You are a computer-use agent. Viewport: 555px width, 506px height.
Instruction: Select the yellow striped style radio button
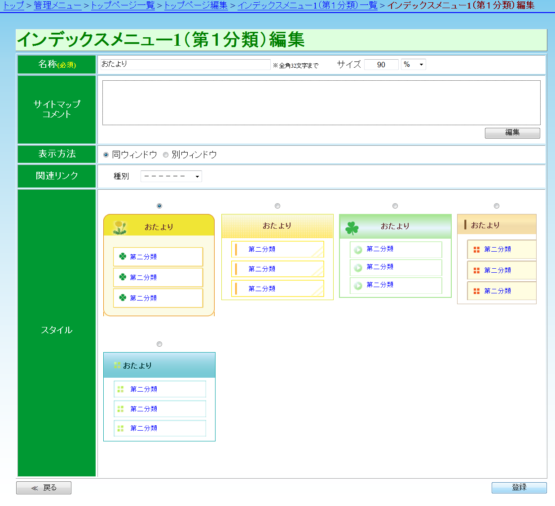[x=277, y=206]
